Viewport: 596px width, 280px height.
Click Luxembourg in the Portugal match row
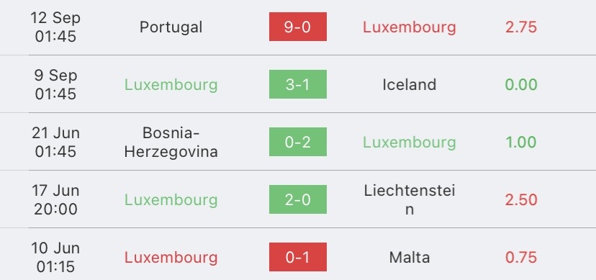409,27
